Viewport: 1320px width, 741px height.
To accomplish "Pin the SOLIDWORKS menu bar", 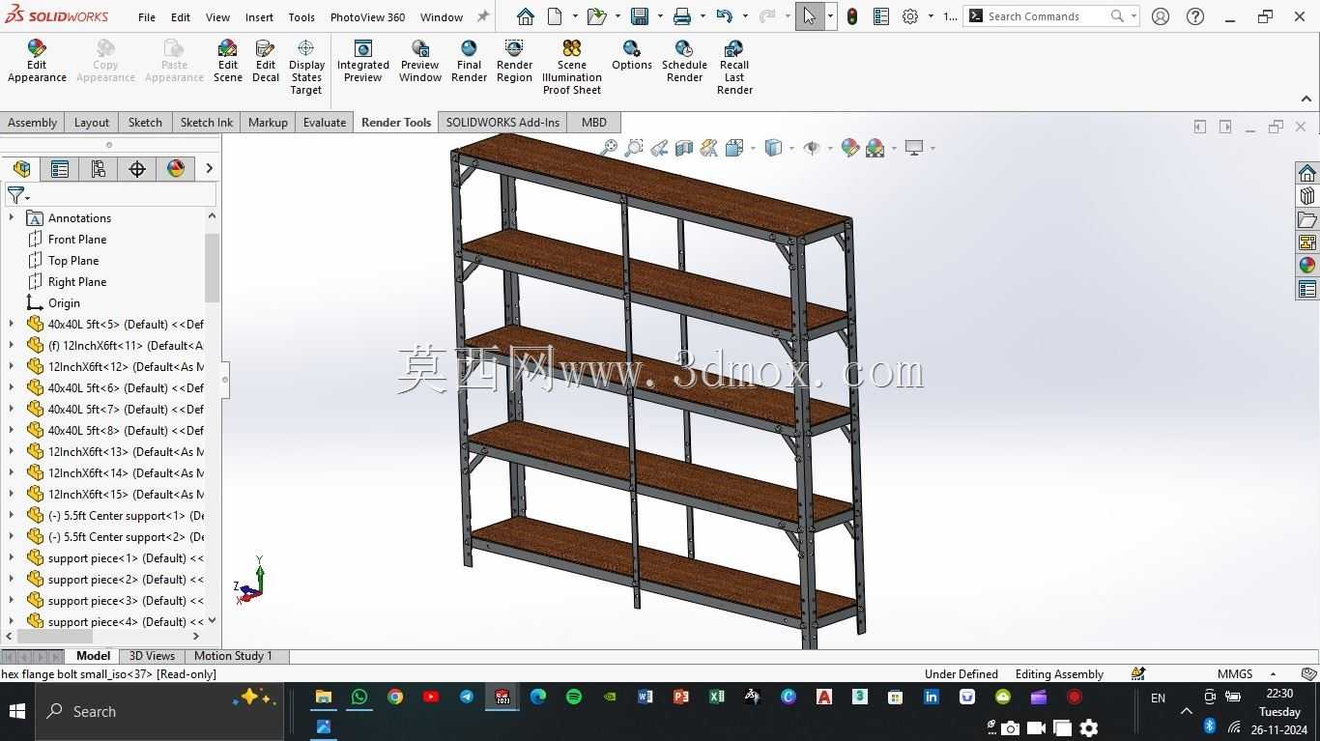I will [483, 16].
